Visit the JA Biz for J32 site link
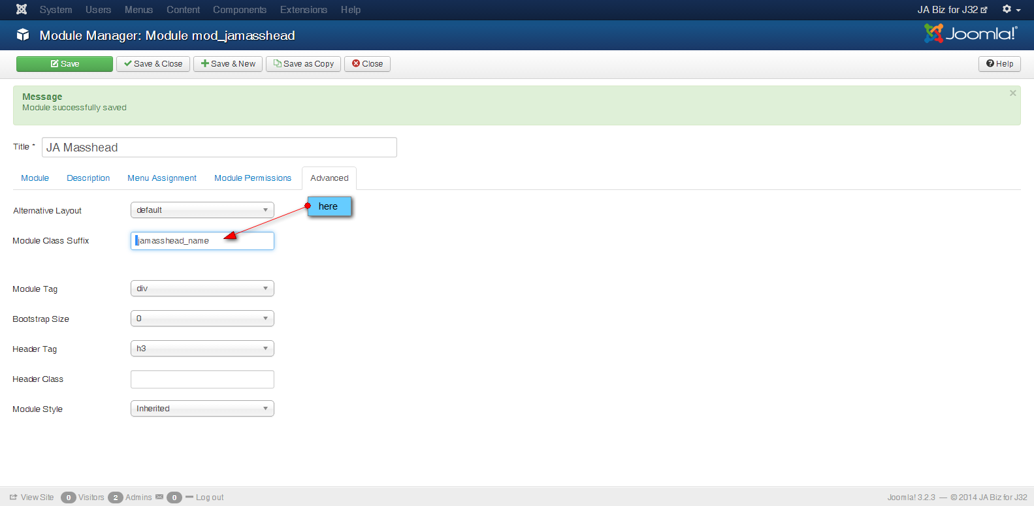 [952, 10]
